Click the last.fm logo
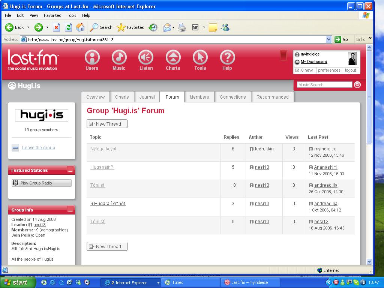The width and height of the screenshot is (384, 288). [x=33, y=60]
